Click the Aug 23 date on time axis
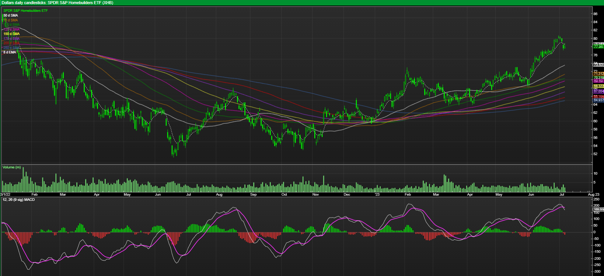Viewport: 604px width, 276px height. [593, 194]
